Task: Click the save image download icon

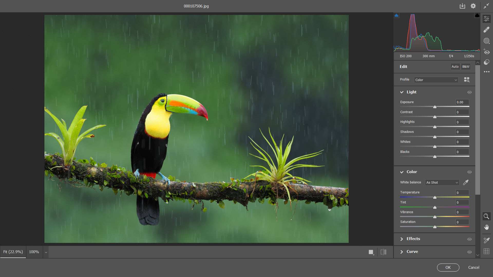Action: [462, 6]
